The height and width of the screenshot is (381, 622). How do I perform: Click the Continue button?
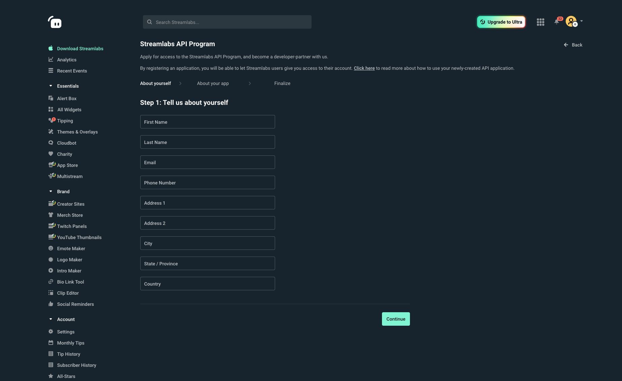(396, 319)
